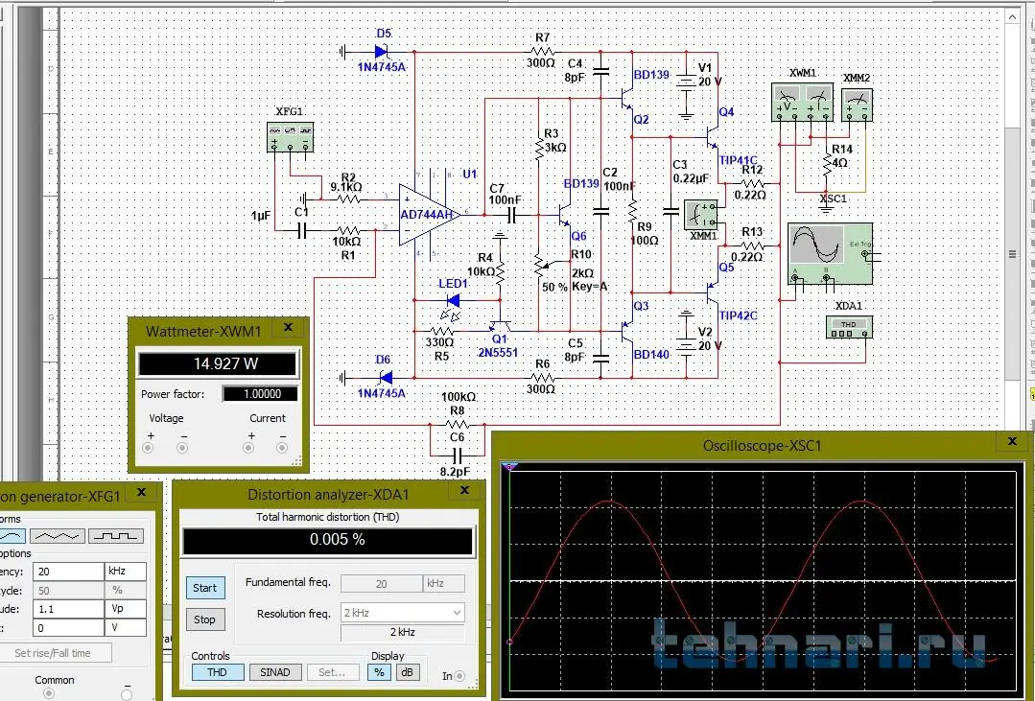This screenshot has height=701, width=1035.
Task: Select capacitor C7 100nF symbol
Action: 511,215
